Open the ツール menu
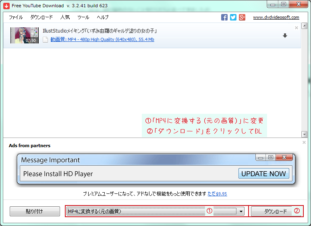 click(x=83, y=17)
